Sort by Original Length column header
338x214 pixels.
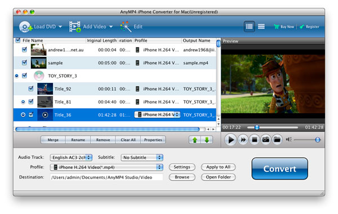pos(102,41)
